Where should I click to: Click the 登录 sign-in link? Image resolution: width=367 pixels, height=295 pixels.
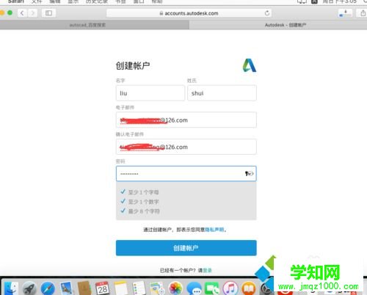tap(207, 270)
